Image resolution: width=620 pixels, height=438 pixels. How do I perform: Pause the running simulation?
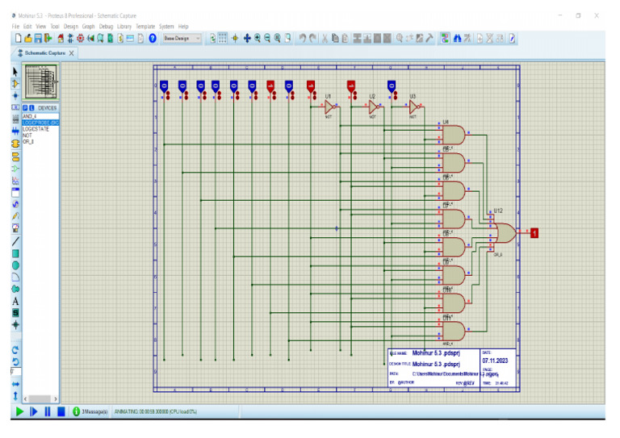(x=47, y=411)
